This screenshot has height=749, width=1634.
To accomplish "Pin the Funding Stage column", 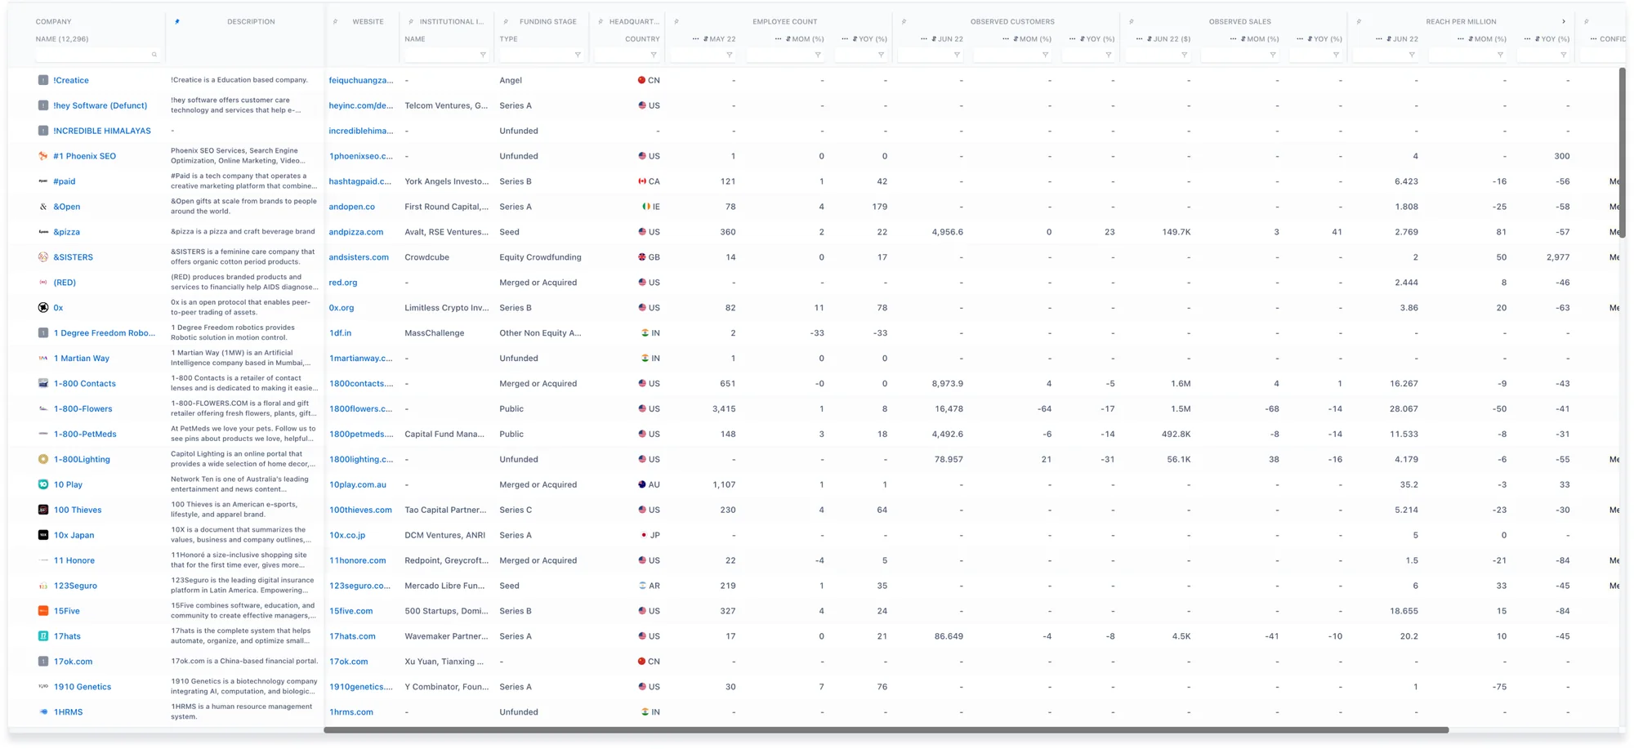I will [x=506, y=22].
